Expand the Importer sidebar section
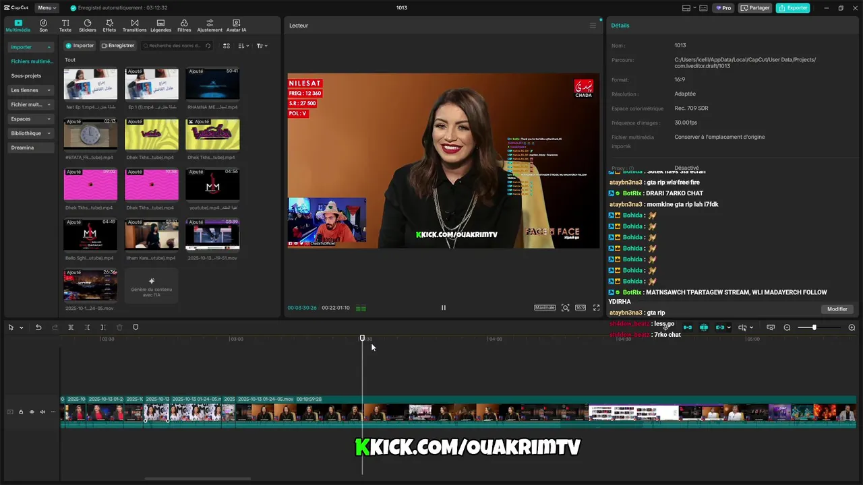The height and width of the screenshot is (485, 863). coord(30,47)
